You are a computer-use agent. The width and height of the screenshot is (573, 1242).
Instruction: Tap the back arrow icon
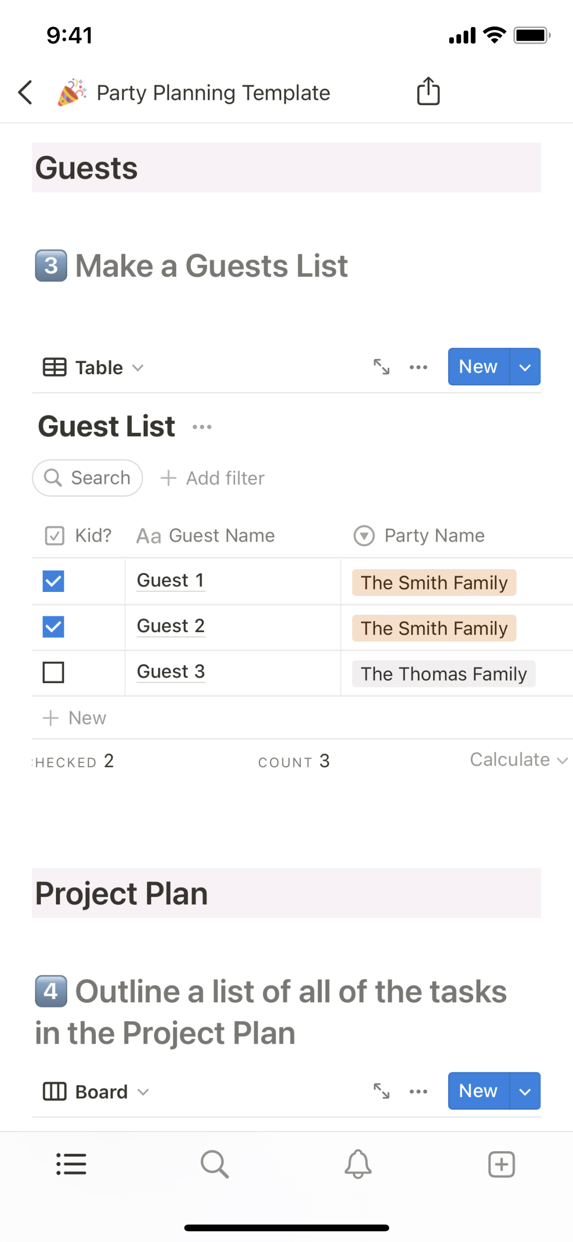click(25, 92)
